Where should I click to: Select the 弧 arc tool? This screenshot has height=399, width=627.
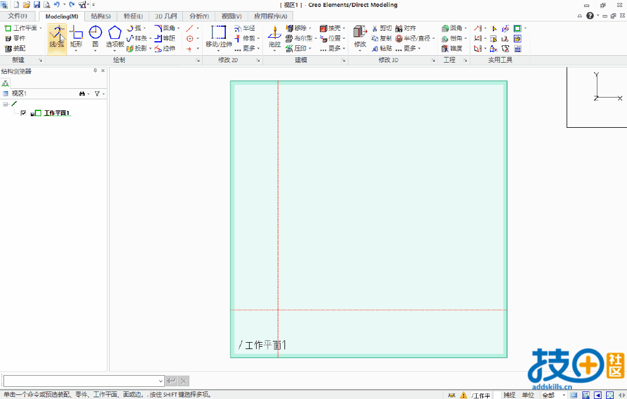[x=134, y=28]
